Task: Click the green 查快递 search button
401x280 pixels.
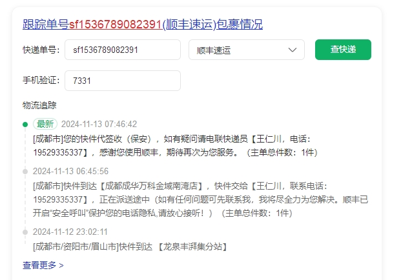Action: tap(343, 50)
